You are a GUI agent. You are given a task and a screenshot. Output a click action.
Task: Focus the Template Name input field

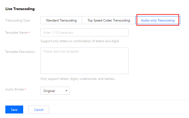coord(84,33)
